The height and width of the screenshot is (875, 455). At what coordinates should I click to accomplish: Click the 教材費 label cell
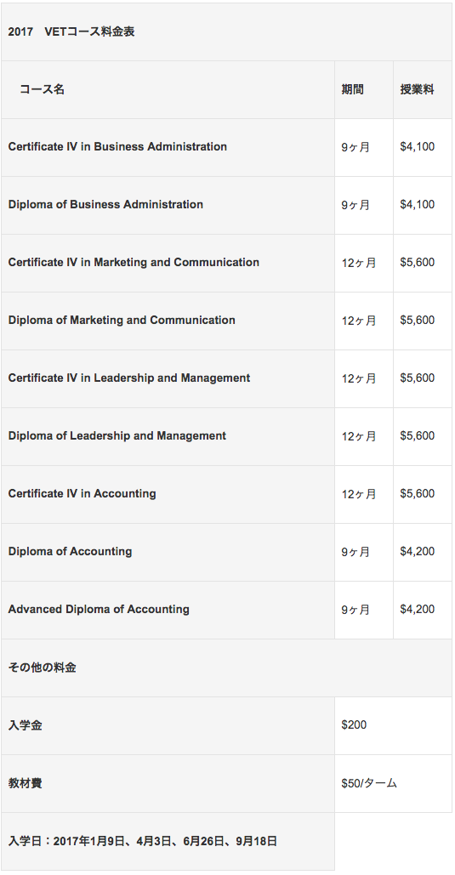tap(168, 783)
